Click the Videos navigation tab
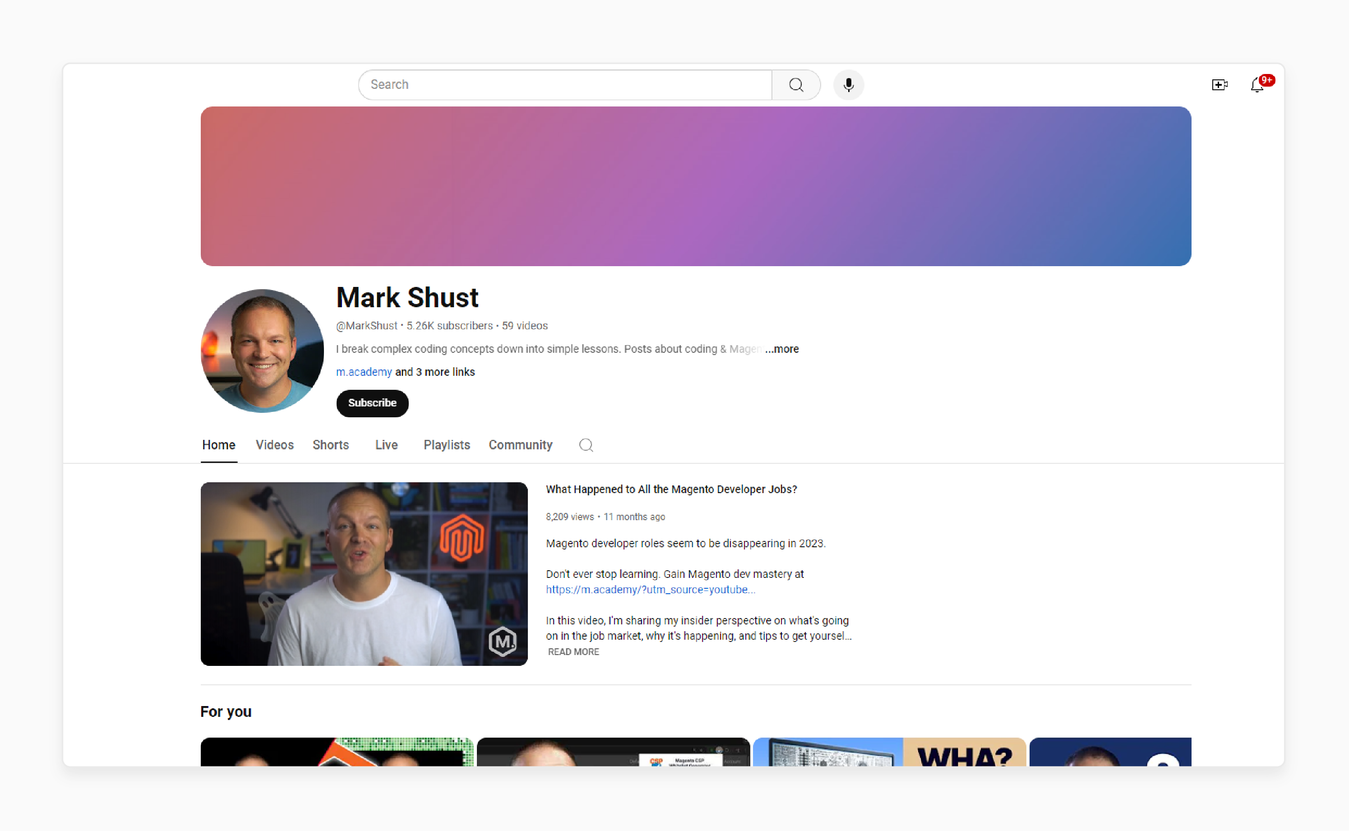The image size is (1349, 831). [x=274, y=445]
